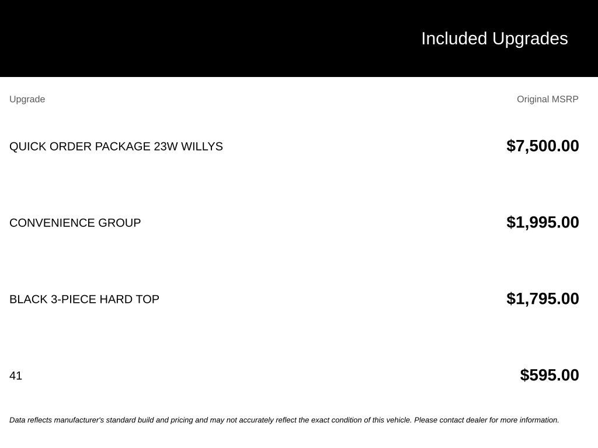Click the word GROUP in second row
Screen dimensions: 598x448
point(119,222)
